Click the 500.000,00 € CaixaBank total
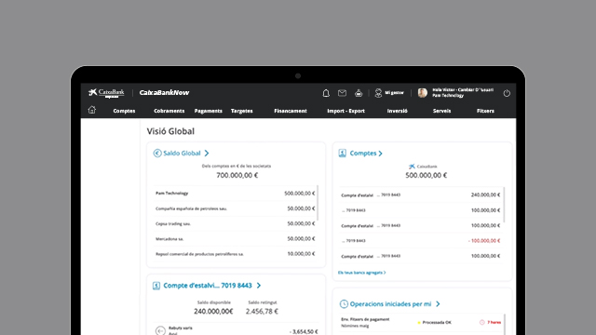The height and width of the screenshot is (335, 596). 427,176
